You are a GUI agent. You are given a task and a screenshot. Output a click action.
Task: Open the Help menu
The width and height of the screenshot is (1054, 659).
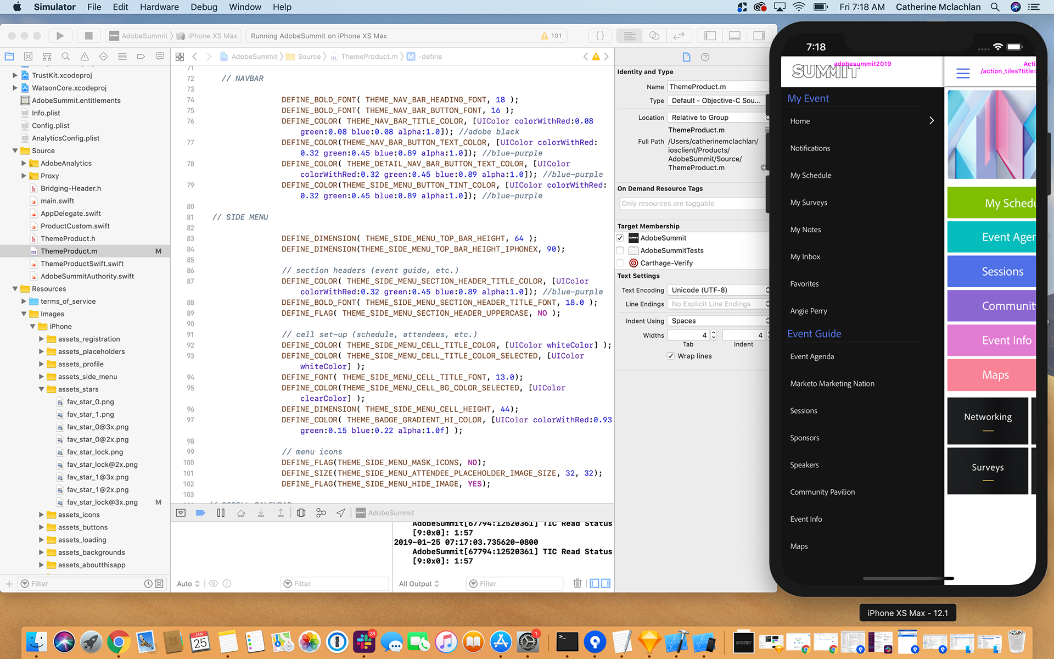[282, 7]
